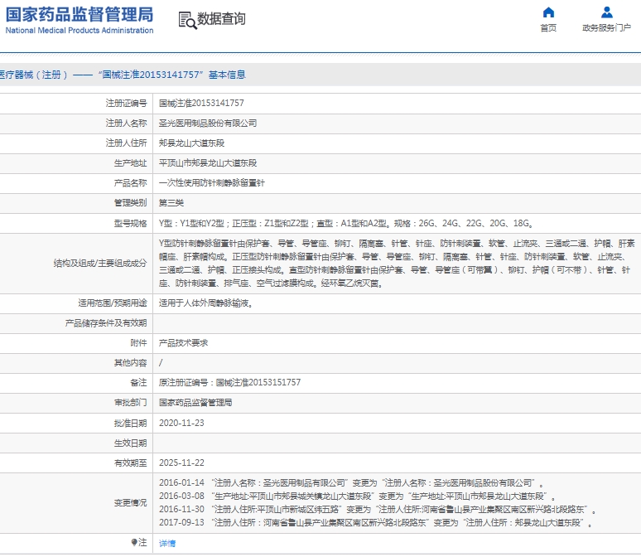Click the 原注册证编号 remark value

pyautogui.click(x=229, y=383)
